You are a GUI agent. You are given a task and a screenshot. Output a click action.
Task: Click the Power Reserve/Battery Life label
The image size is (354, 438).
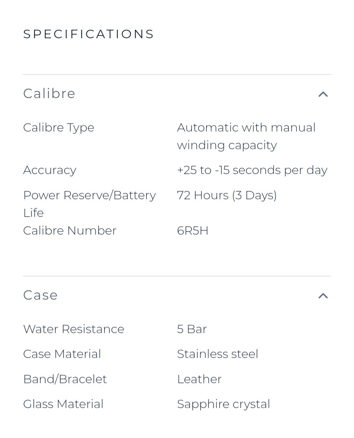89,204
